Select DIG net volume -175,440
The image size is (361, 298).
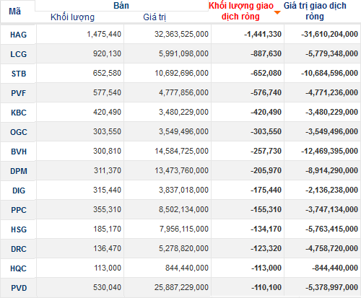coord(266,190)
